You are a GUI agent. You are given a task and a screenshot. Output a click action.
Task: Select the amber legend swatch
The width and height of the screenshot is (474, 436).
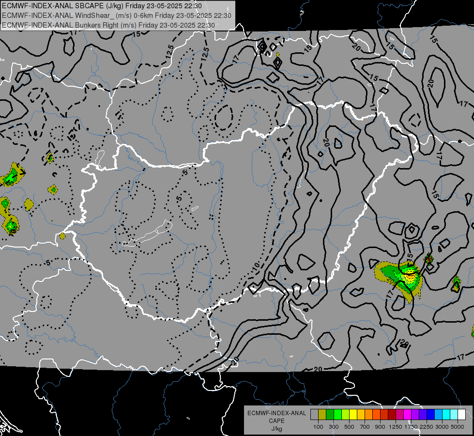361,415
